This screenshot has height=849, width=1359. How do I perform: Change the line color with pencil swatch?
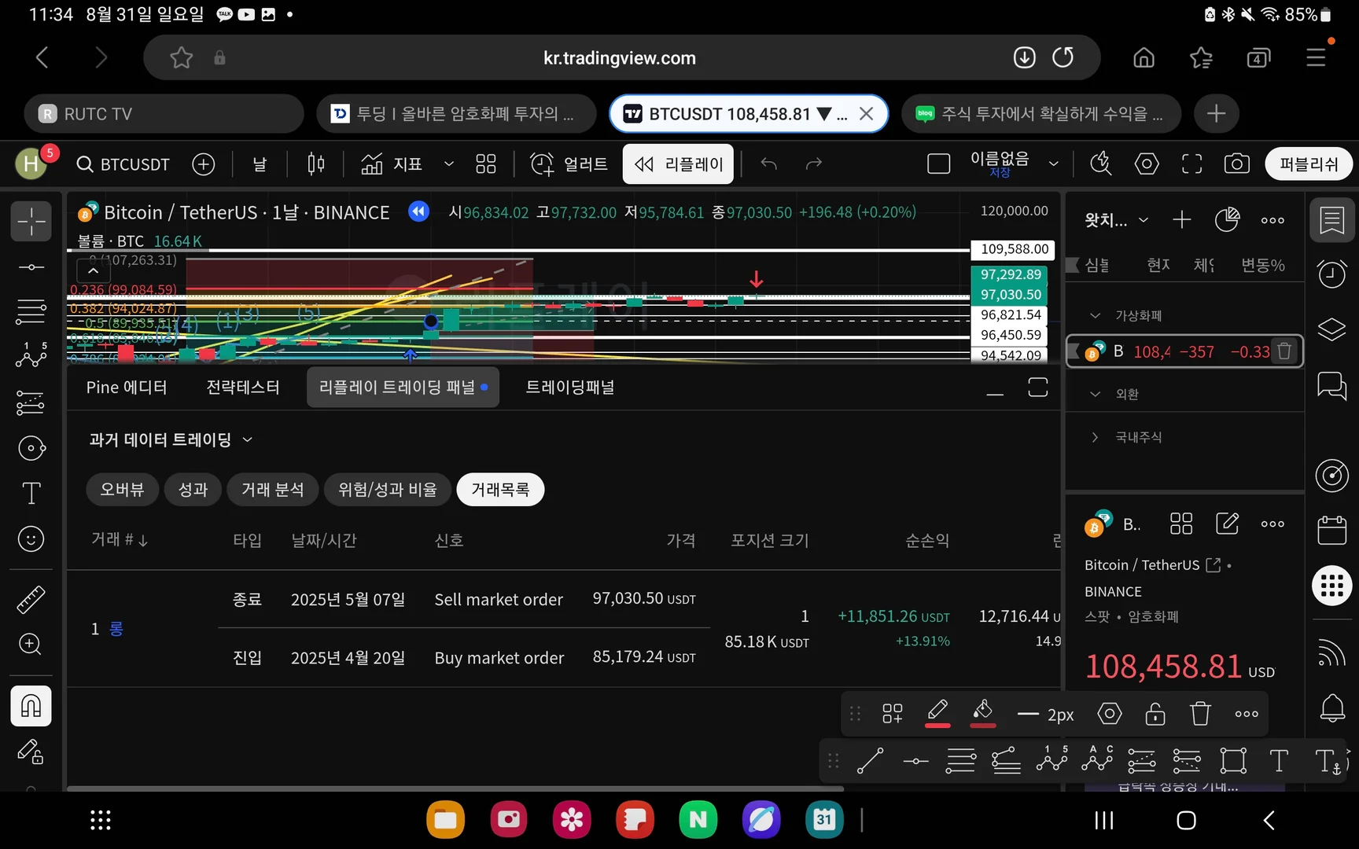pos(937,714)
